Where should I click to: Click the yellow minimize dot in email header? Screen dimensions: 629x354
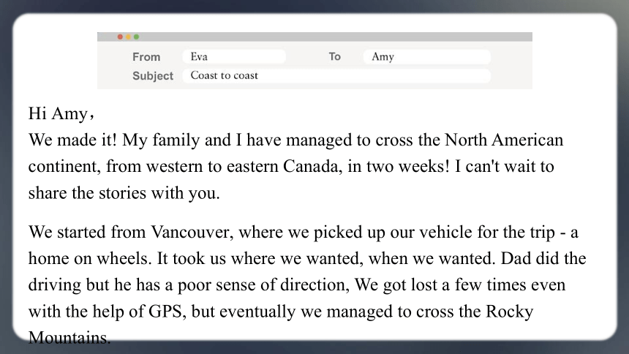click(x=128, y=37)
